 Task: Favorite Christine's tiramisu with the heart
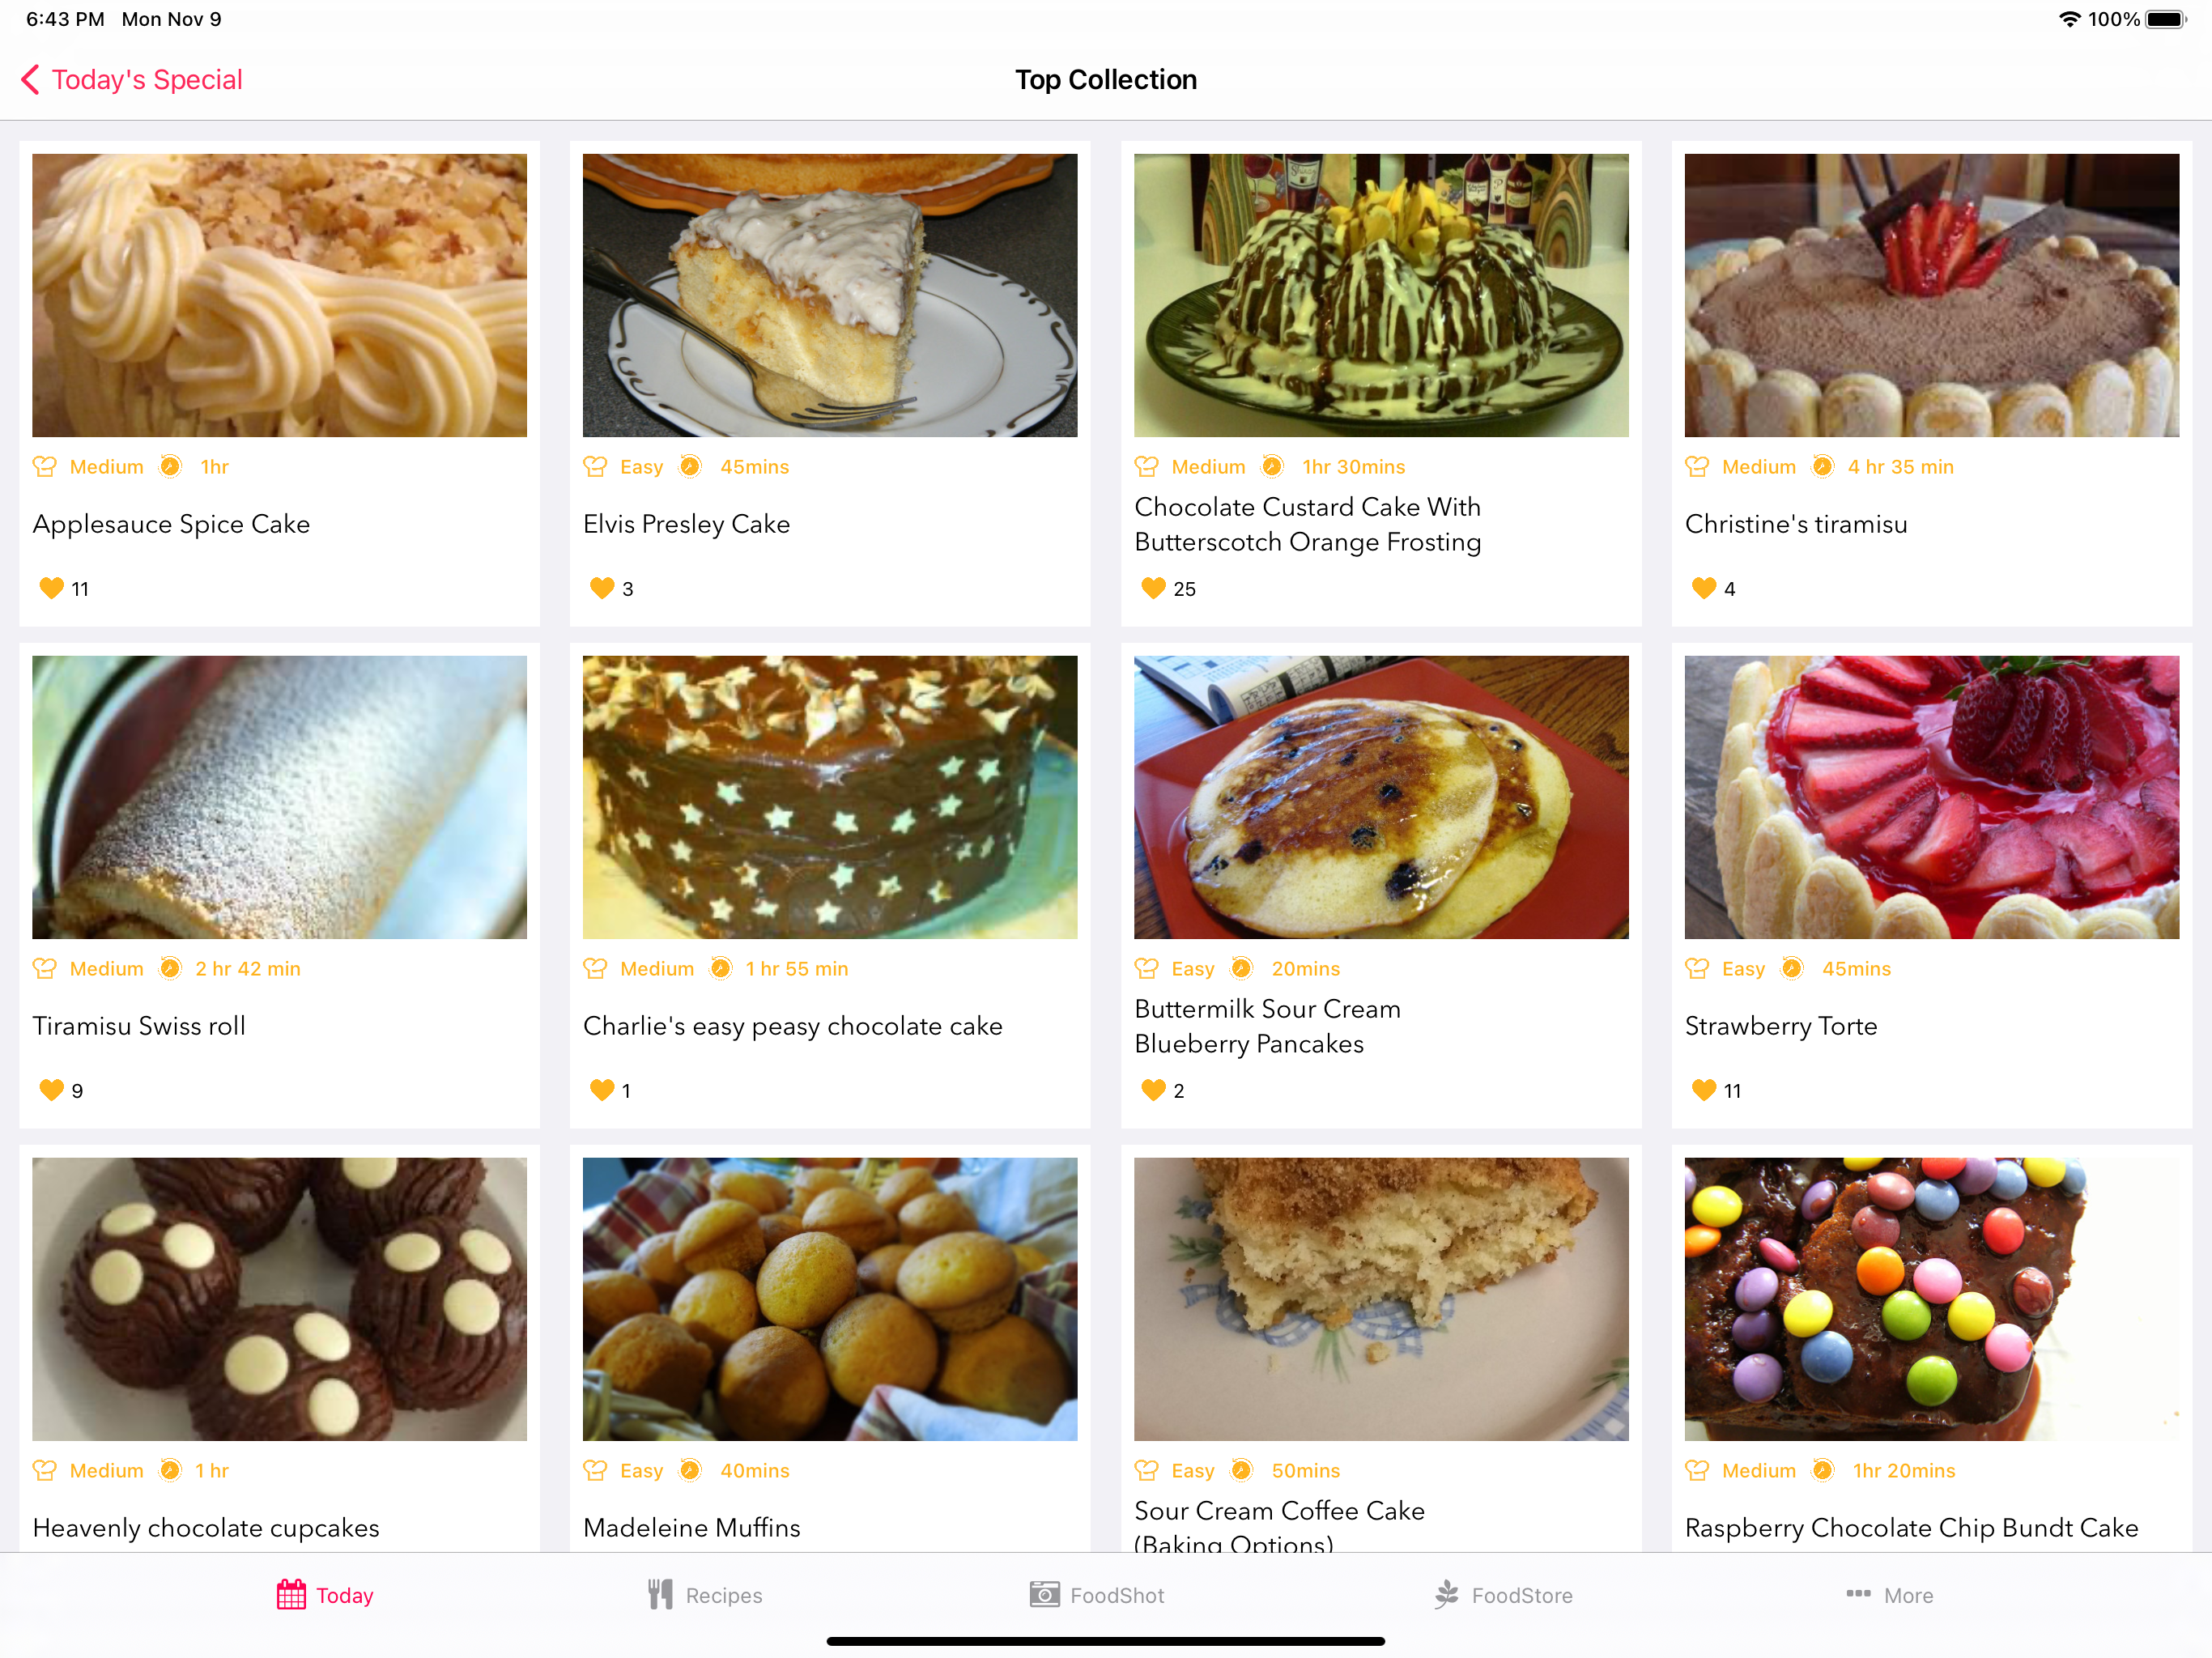click(1703, 588)
